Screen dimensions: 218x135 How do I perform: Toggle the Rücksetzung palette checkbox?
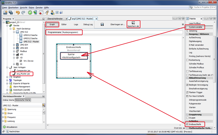(187, 60)
